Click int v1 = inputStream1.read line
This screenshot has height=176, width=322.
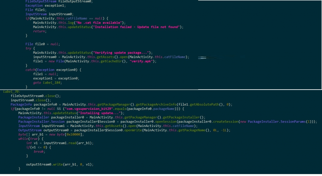tap(60, 143)
